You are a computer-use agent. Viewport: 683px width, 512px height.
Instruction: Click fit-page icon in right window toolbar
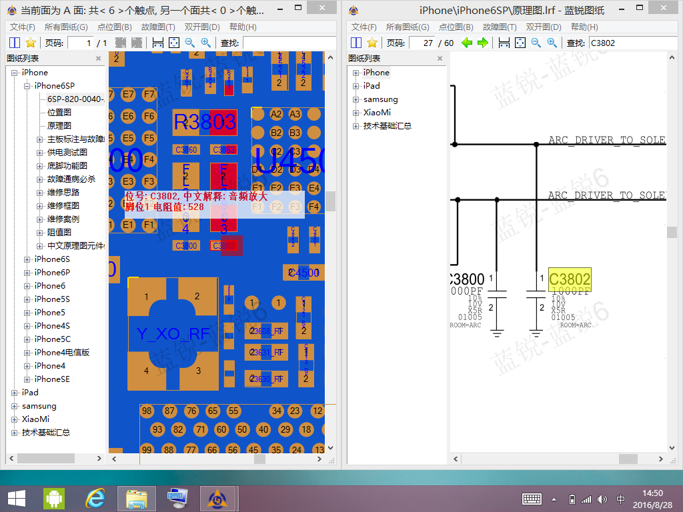tap(520, 43)
